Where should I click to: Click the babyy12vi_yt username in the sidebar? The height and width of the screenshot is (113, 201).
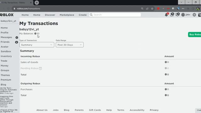(8, 21)
